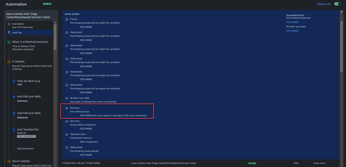Click the Else-if: matches condition icon

pyautogui.click(x=9, y=161)
